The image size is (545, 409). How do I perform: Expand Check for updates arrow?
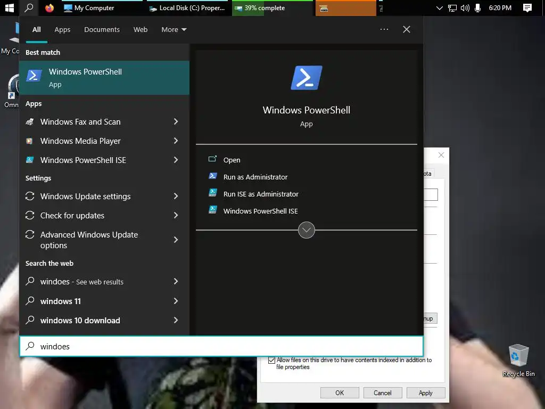pyautogui.click(x=176, y=215)
